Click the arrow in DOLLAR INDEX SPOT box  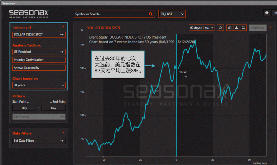point(62,35)
